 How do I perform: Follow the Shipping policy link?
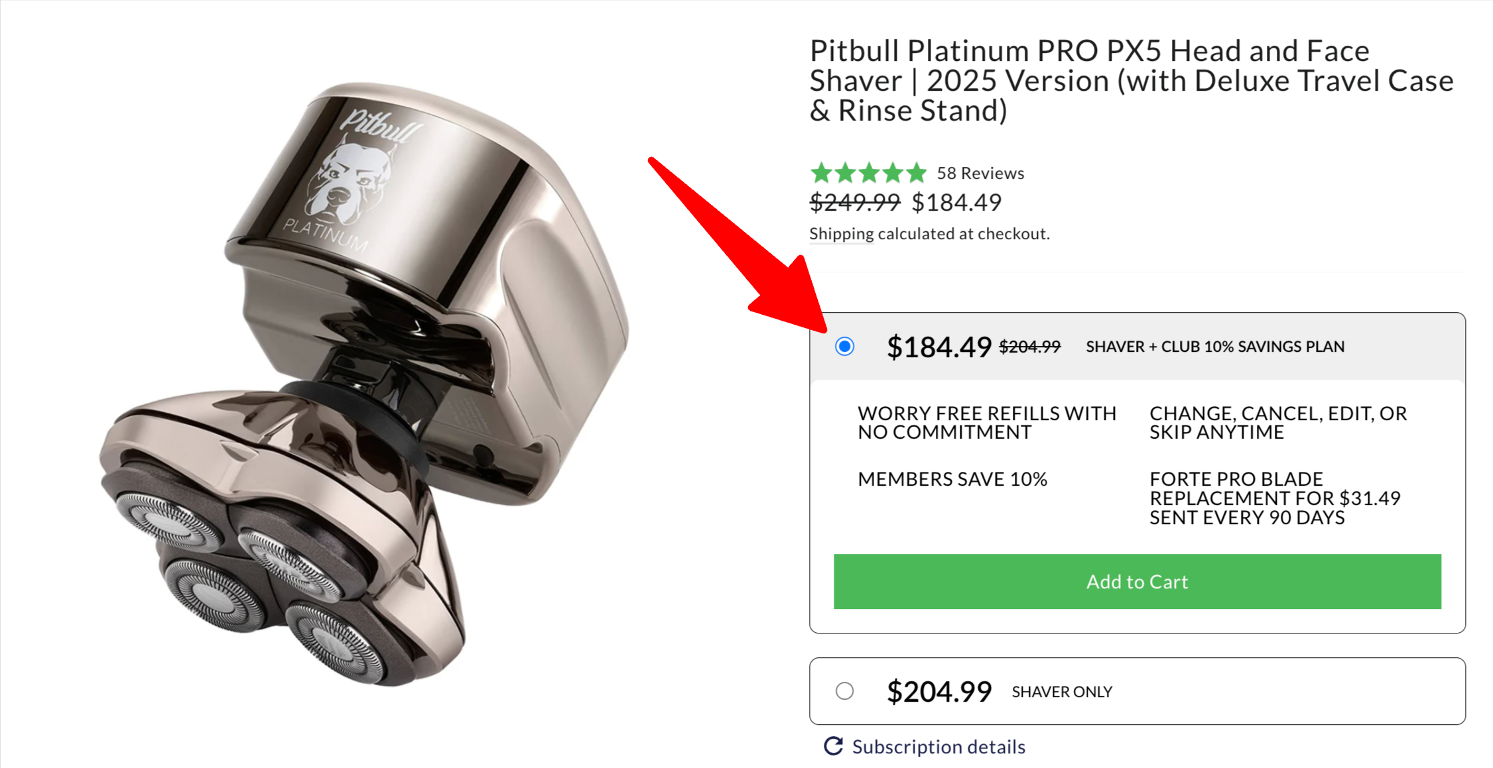[841, 234]
